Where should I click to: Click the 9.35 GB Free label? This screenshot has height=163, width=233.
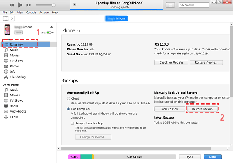[x=135, y=157]
